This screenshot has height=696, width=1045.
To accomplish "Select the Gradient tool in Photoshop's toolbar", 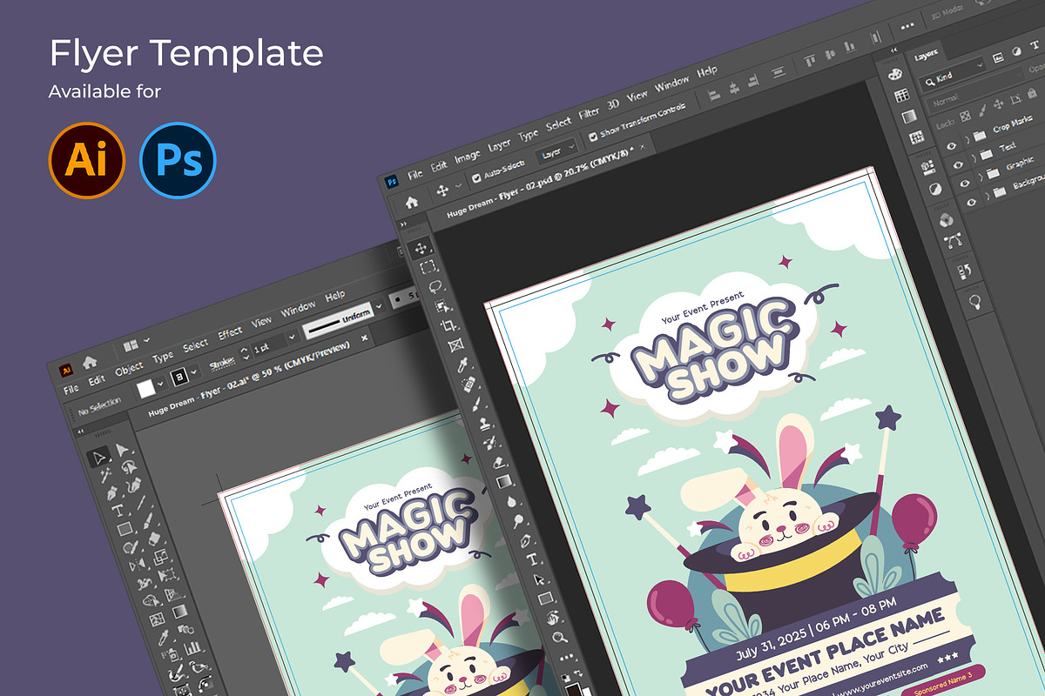I will click(504, 481).
